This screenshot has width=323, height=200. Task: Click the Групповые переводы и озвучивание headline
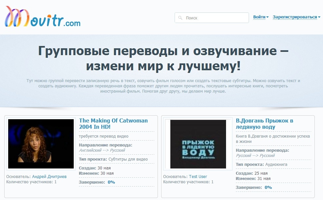coord(163,58)
